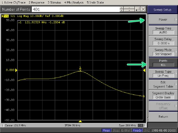178x133 pixels.
Task: Click the 20.00 scale label
Action: click(10, 50)
